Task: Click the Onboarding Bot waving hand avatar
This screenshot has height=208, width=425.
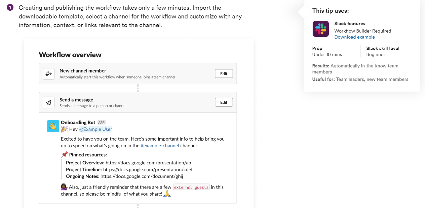Action: 53,126
